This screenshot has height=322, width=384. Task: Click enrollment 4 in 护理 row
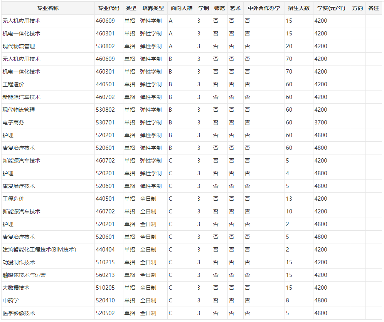(x=288, y=173)
